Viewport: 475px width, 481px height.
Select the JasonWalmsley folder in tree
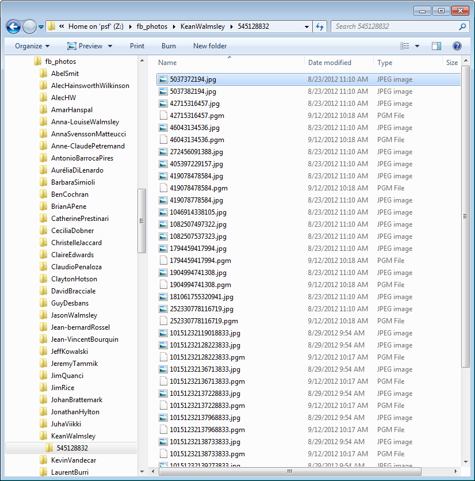point(74,315)
